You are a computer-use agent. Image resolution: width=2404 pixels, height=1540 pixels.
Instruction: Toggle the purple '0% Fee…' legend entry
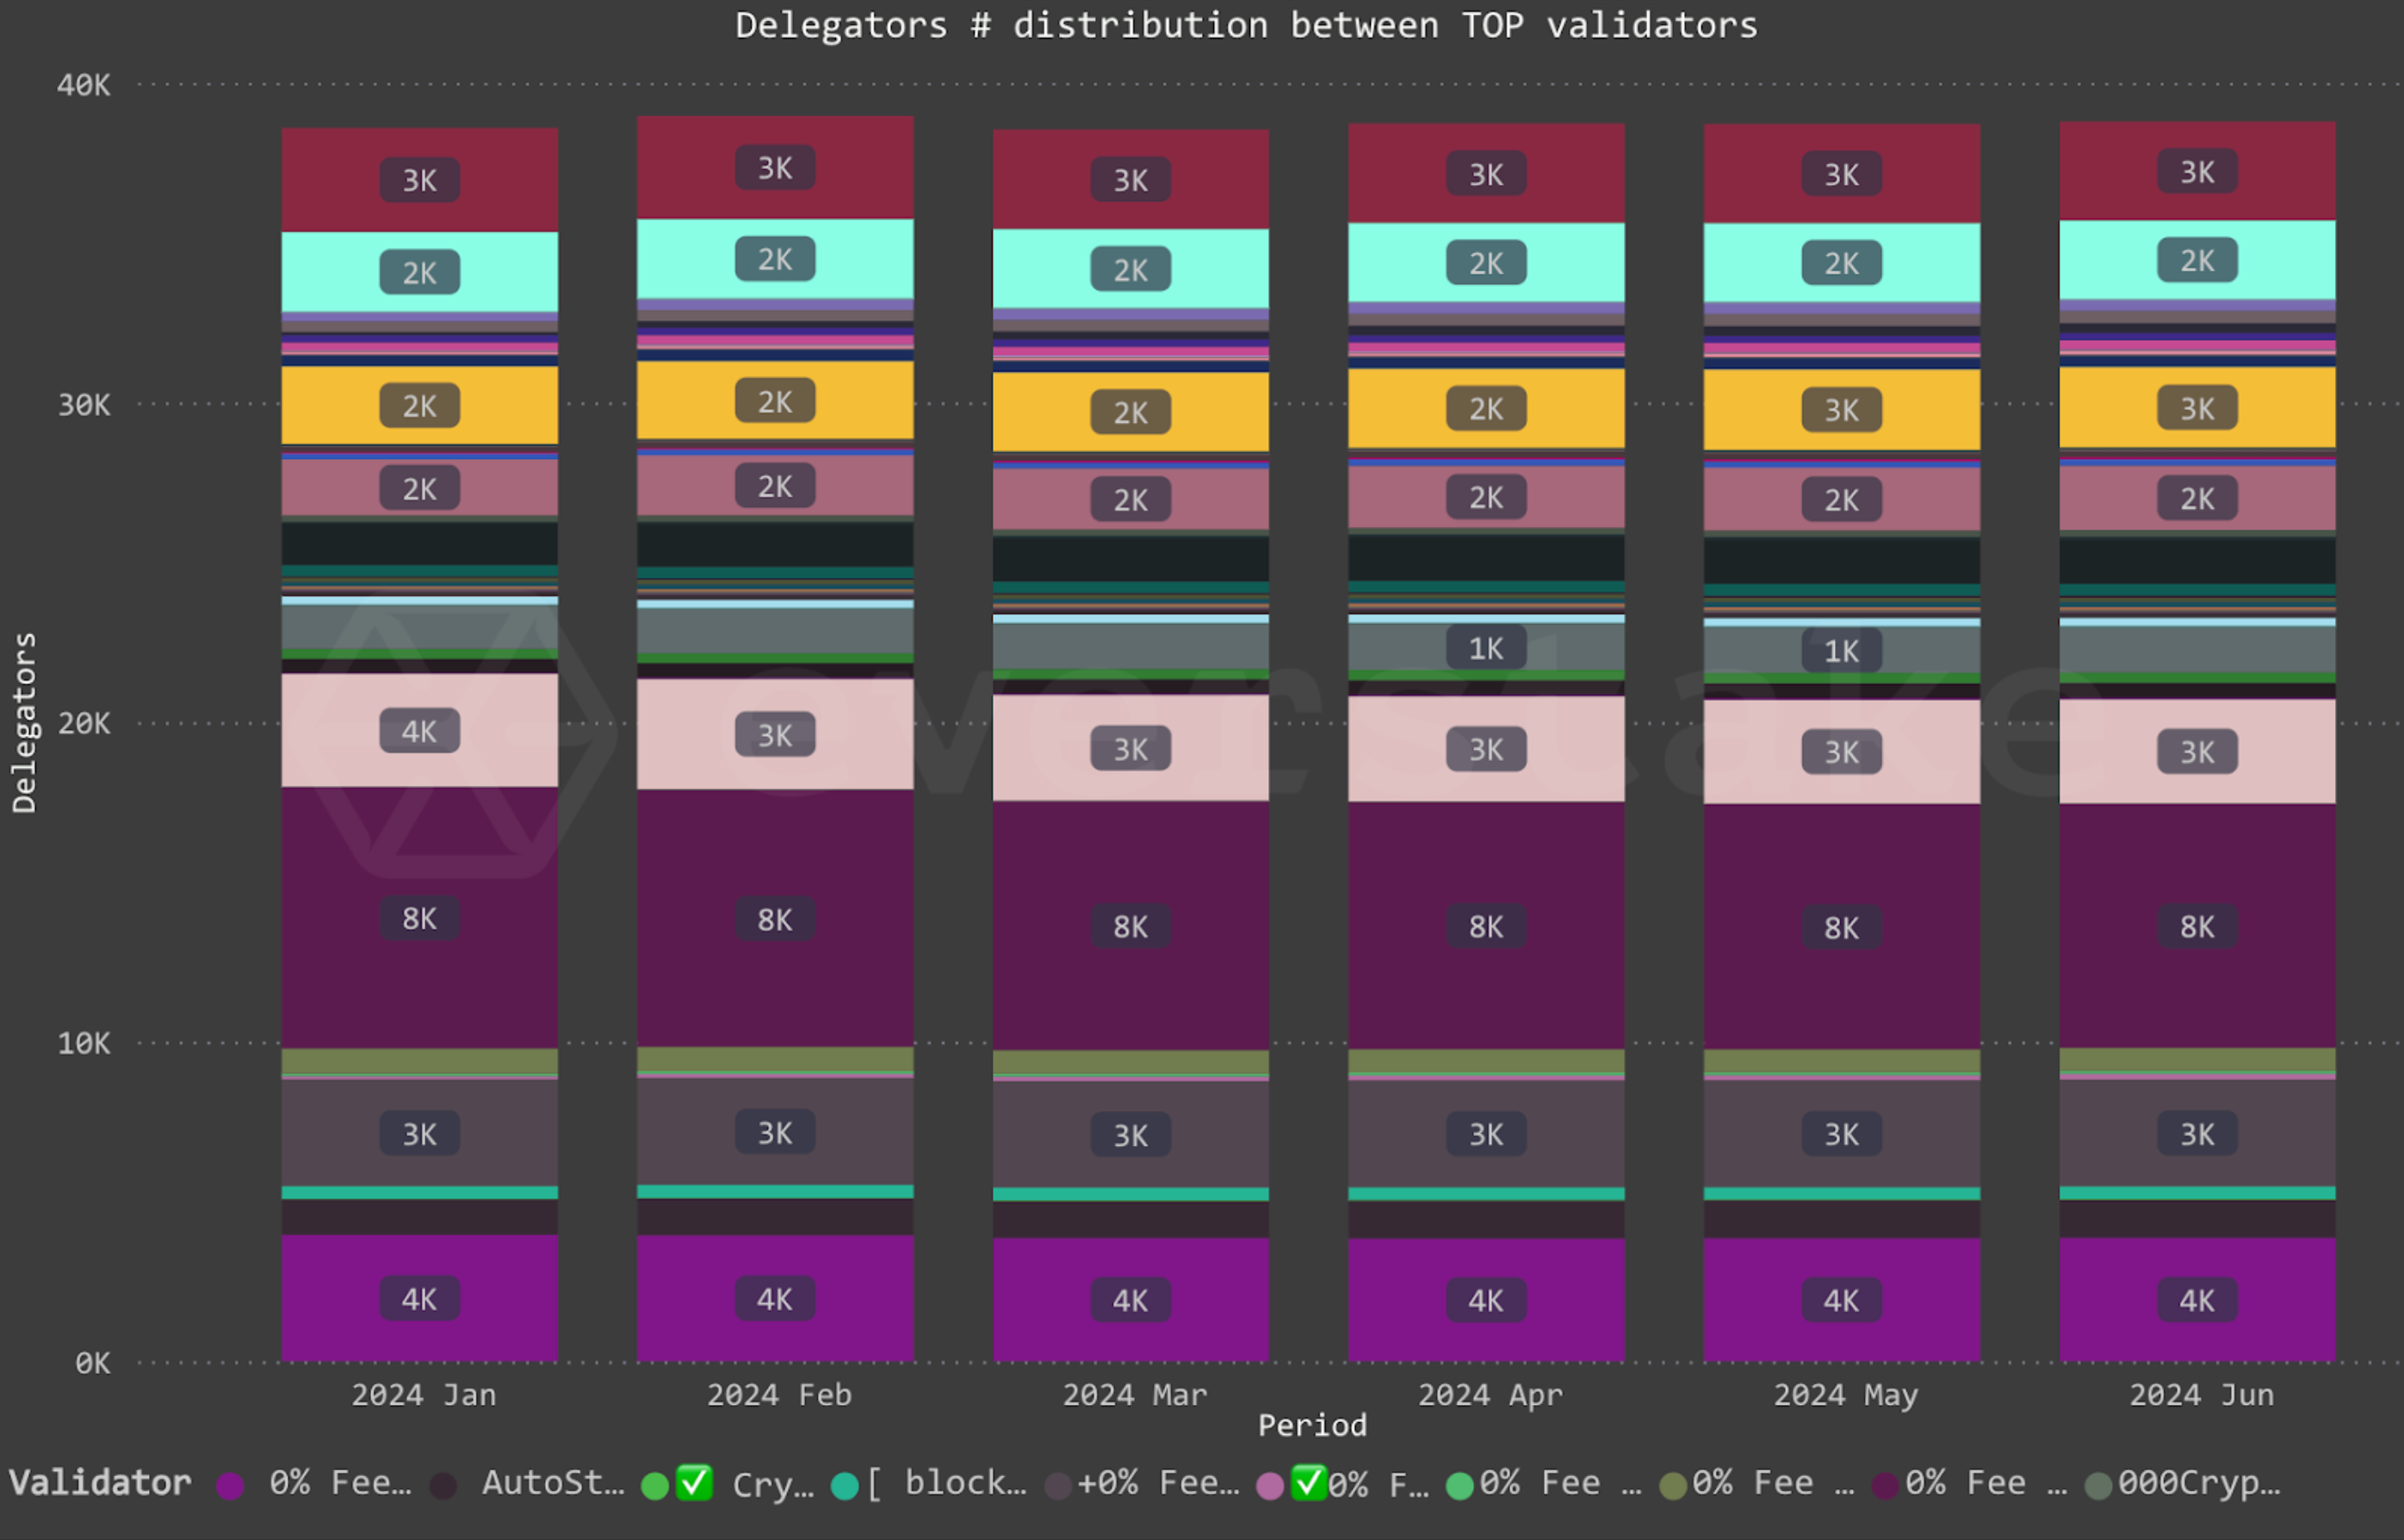[x=314, y=1483]
